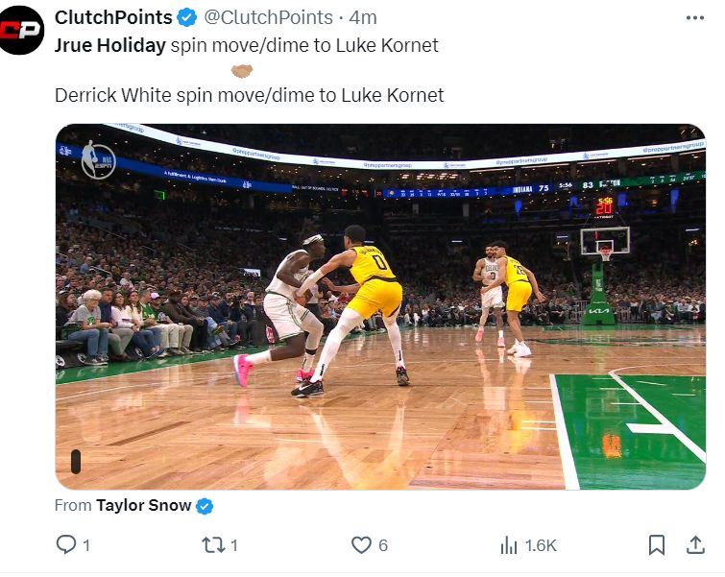
Task: Open the tweet via the 4m timestamp
Action: [364, 18]
